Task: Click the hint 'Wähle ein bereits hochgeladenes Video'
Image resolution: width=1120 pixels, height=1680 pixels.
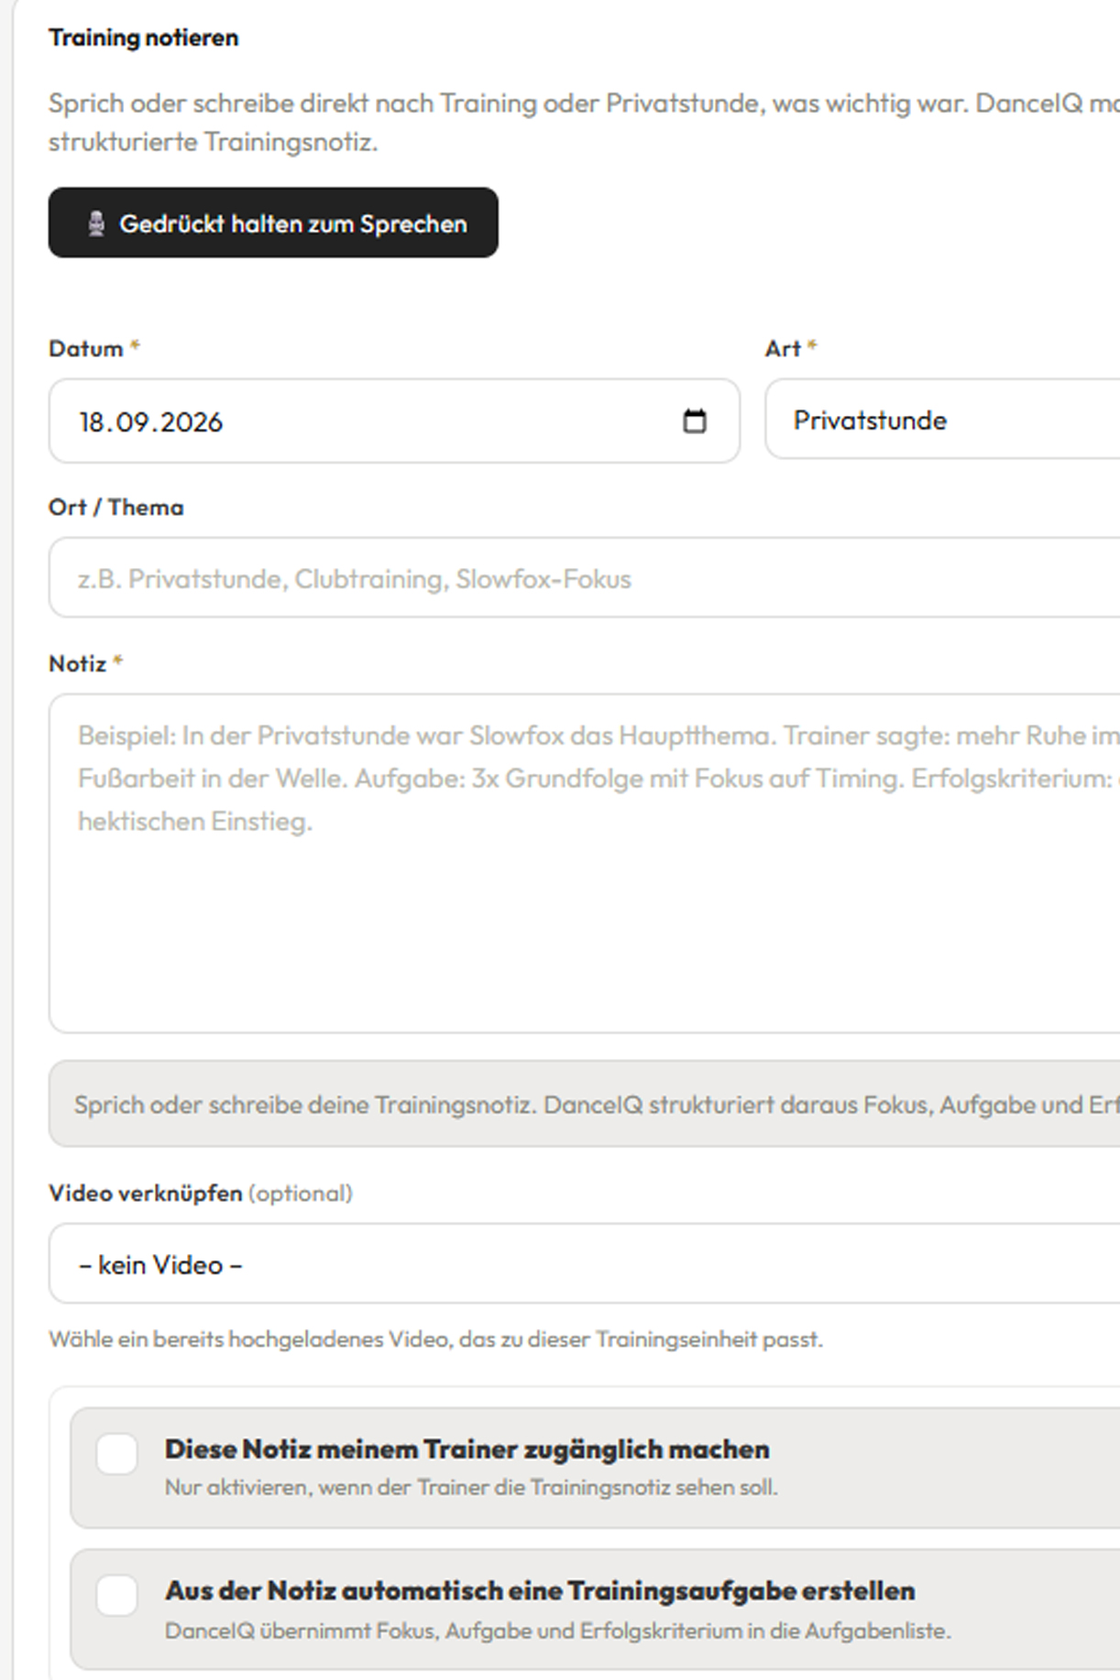Action: click(x=435, y=1338)
